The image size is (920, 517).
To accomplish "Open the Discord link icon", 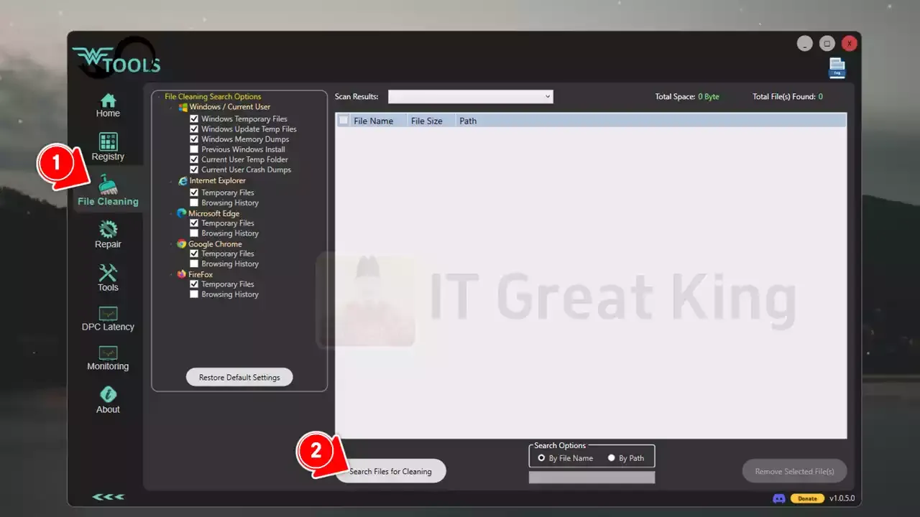I will [779, 498].
